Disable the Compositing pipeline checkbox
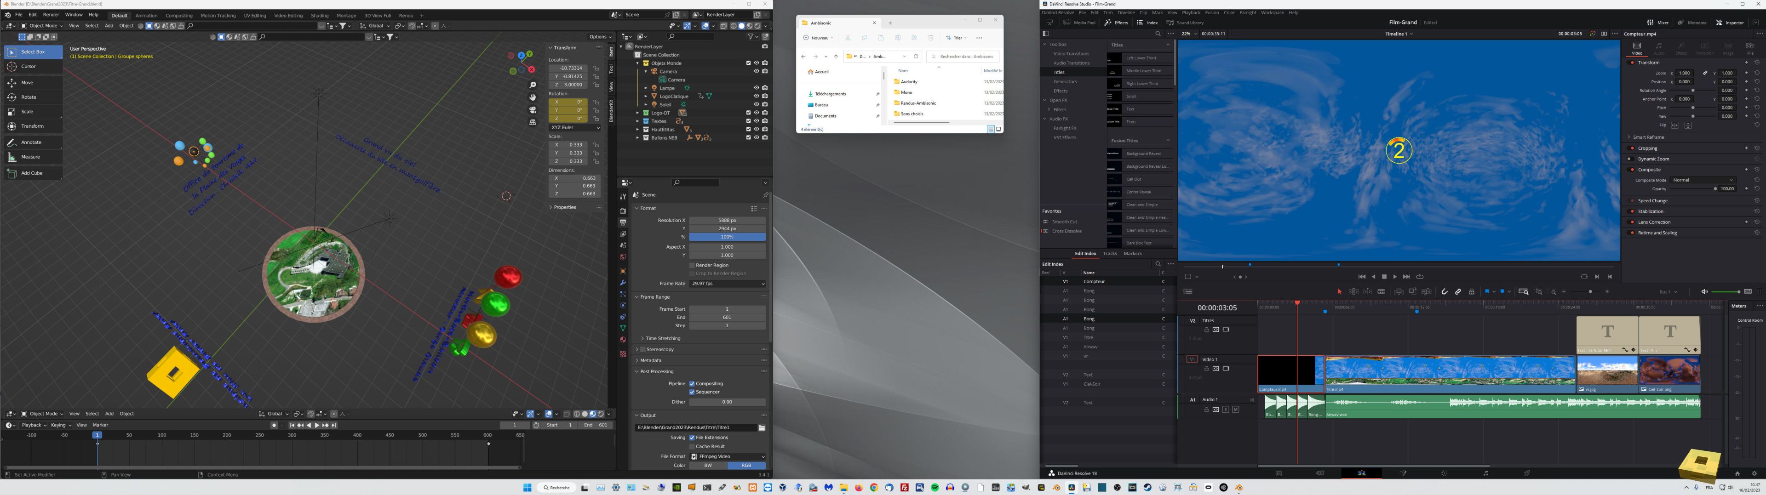The image size is (1766, 495). pos(692,384)
